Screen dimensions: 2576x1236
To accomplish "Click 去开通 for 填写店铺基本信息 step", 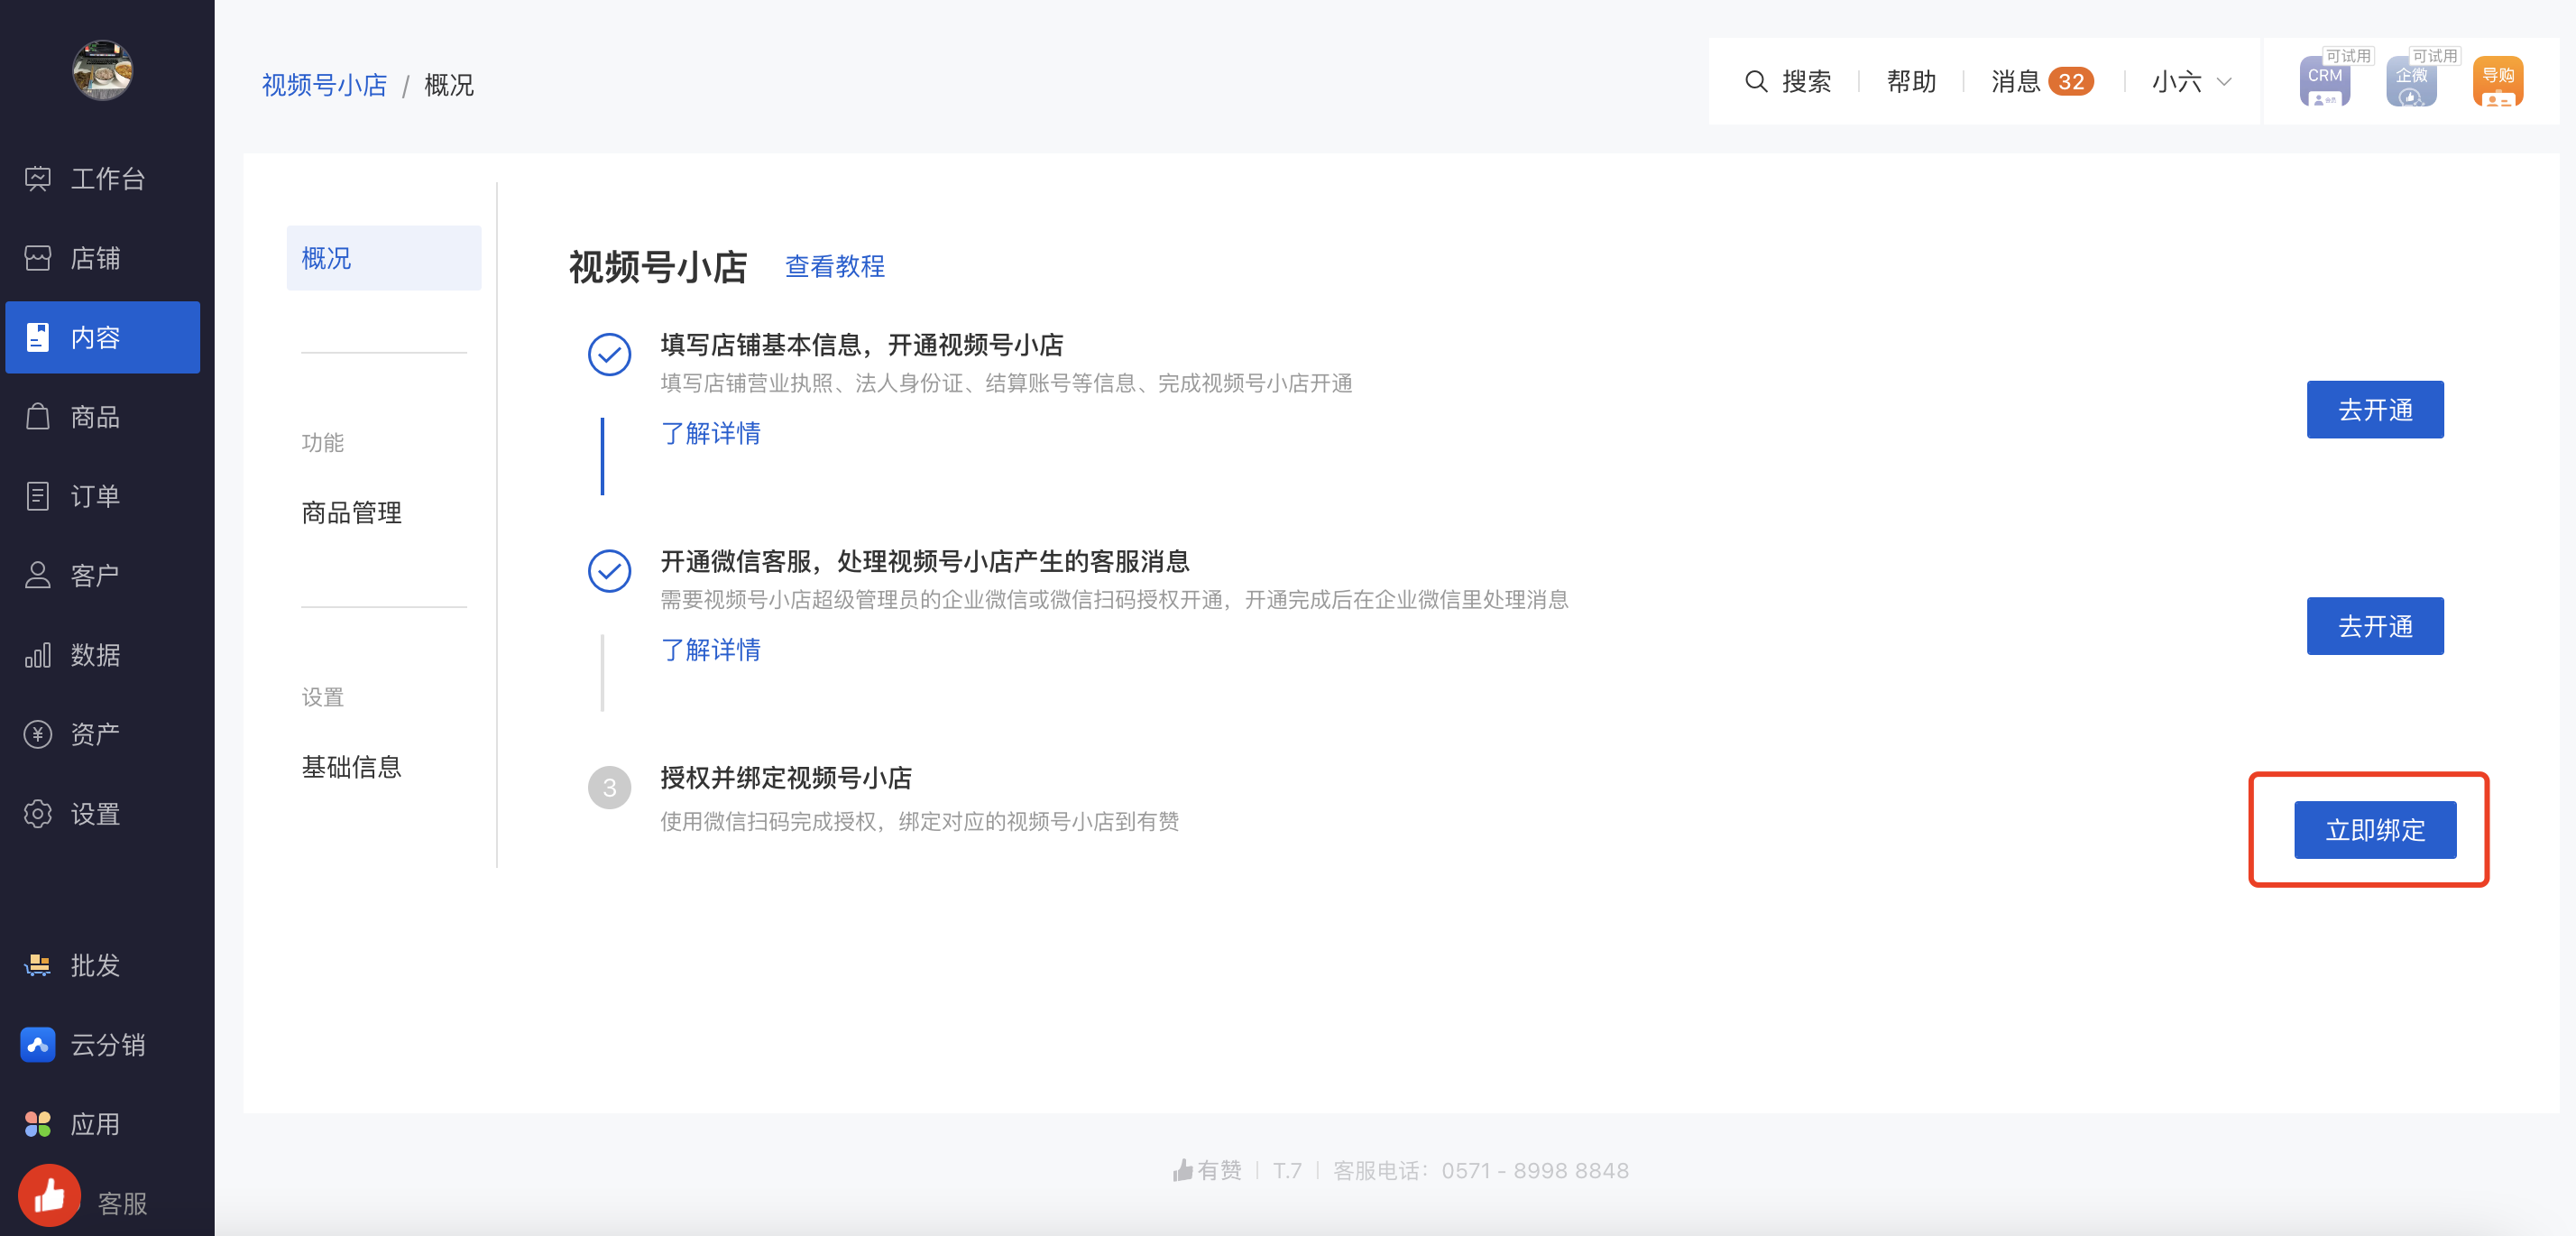I will click(2374, 410).
